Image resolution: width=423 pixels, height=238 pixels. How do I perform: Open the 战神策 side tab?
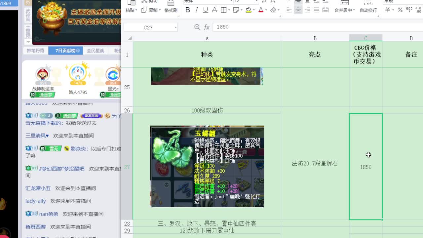(x=28, y=15)
